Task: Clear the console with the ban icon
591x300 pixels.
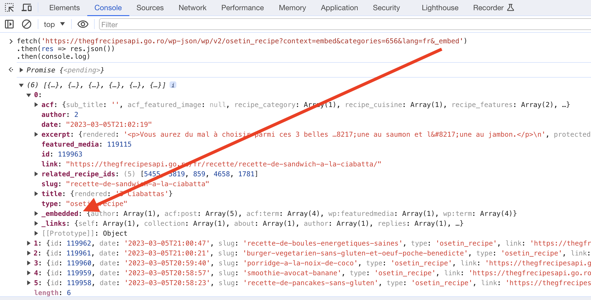Action: 27,24
